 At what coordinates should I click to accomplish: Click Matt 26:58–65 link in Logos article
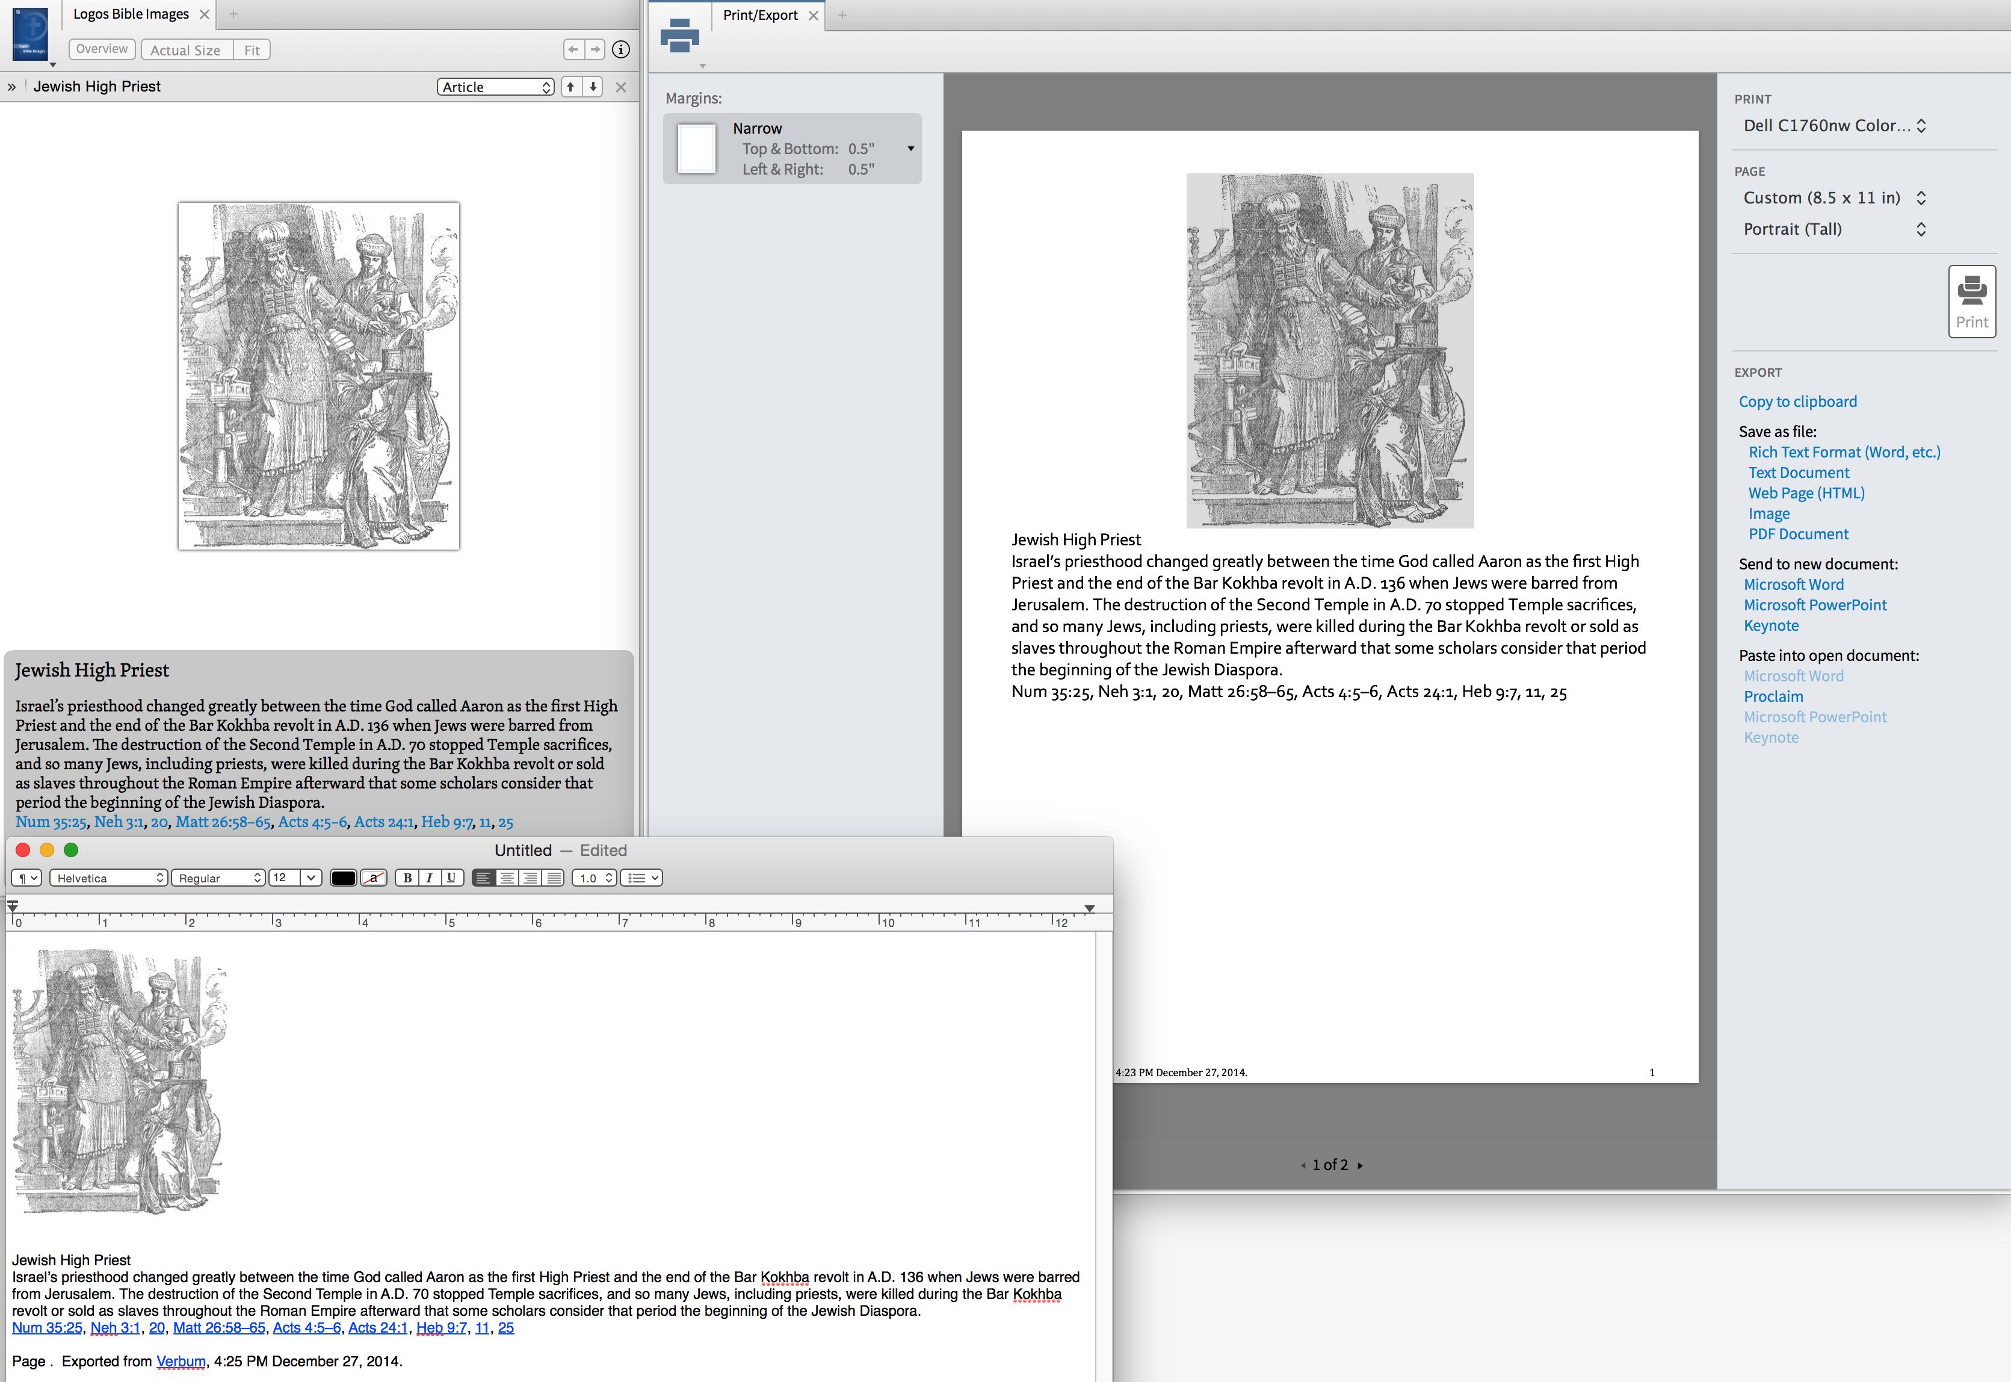pos(223,822)
